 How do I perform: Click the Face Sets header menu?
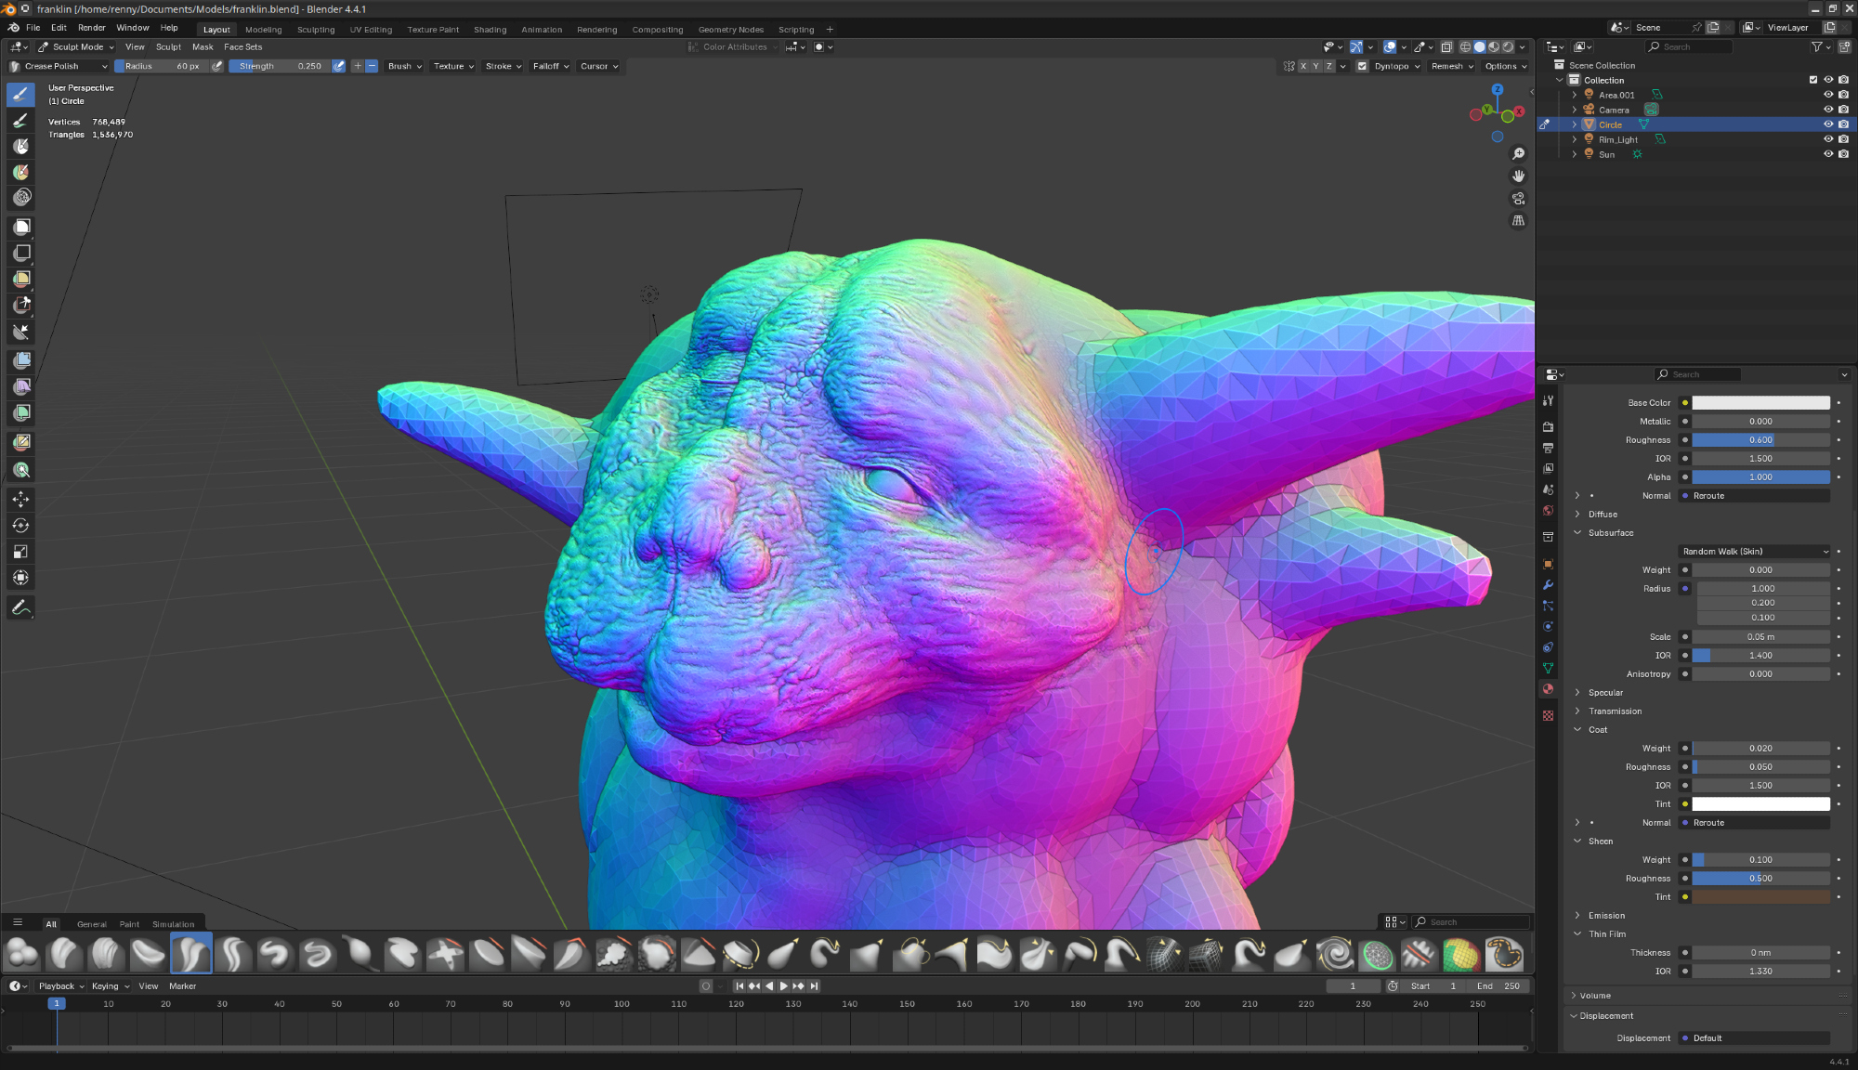click(x=242, y=47)
